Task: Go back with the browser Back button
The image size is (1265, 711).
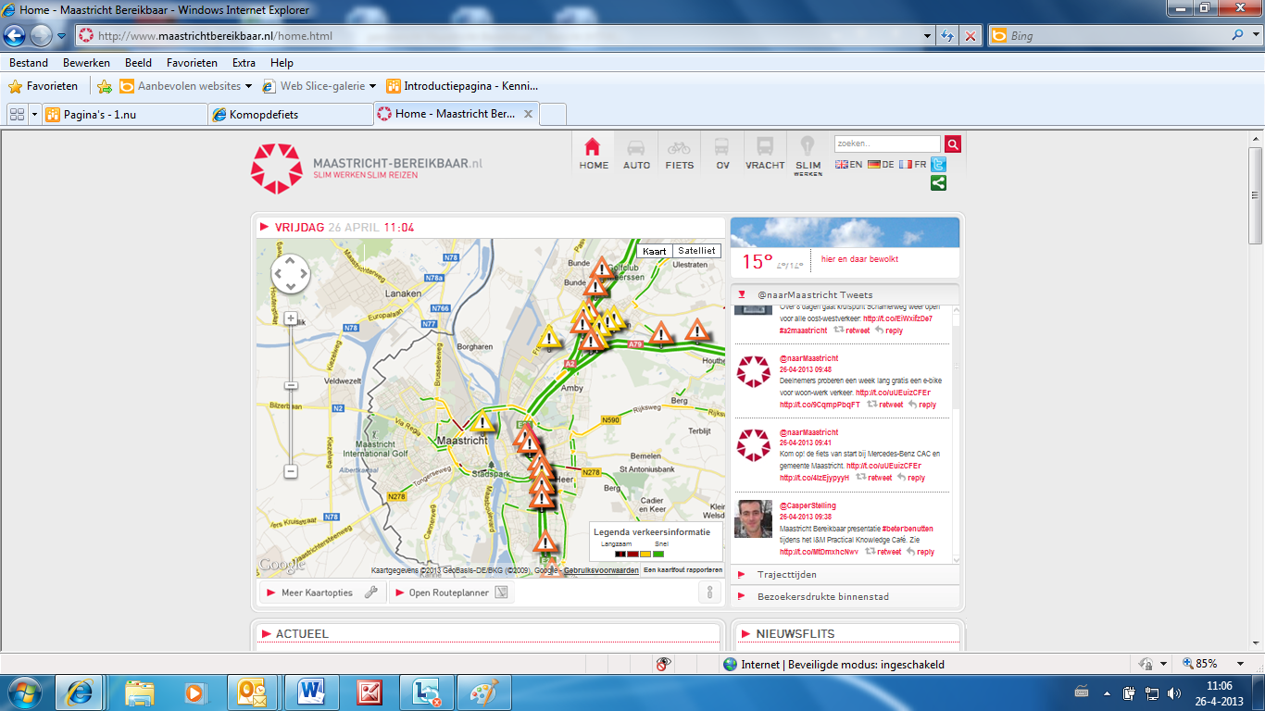Action: tap(15, 36)
